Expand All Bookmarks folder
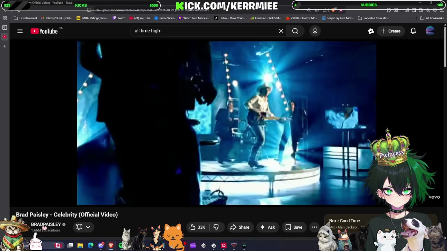This screenshot has width=447, height=251. pos(432,18)
